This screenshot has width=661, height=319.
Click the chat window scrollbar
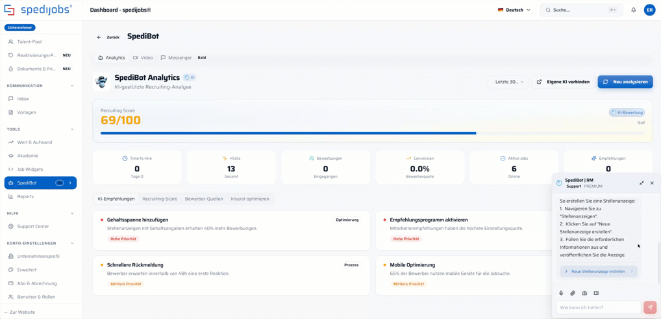click(659, 262)
